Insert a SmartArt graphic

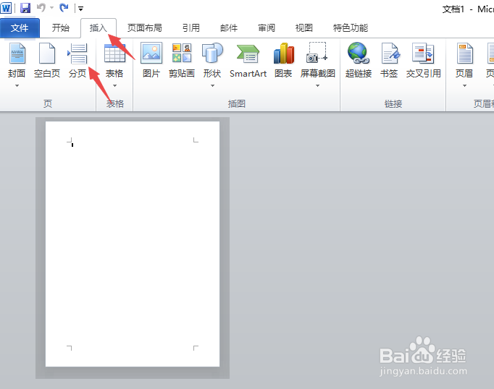point(248,61)
